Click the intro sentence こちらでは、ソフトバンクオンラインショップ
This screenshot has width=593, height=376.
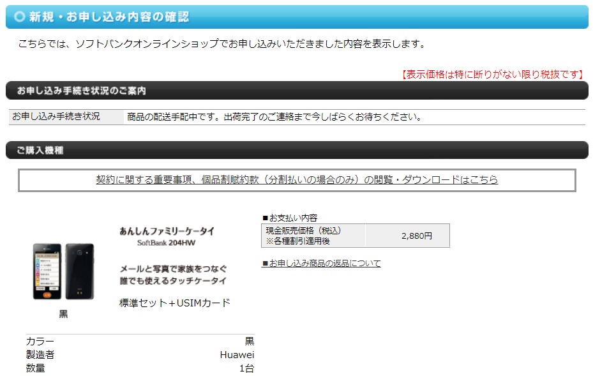(x=222, y=44)
